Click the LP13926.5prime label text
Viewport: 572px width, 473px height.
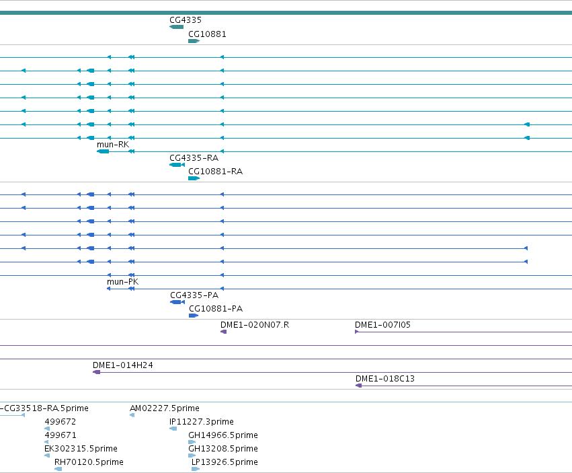pyautogui.click(x=224, y=462)
